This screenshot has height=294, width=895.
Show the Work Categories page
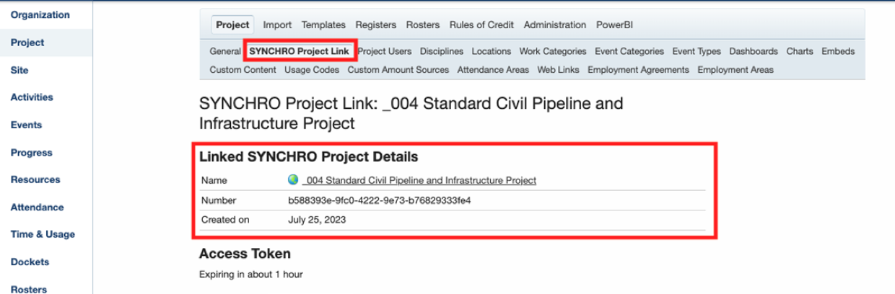tap(553, 52)
